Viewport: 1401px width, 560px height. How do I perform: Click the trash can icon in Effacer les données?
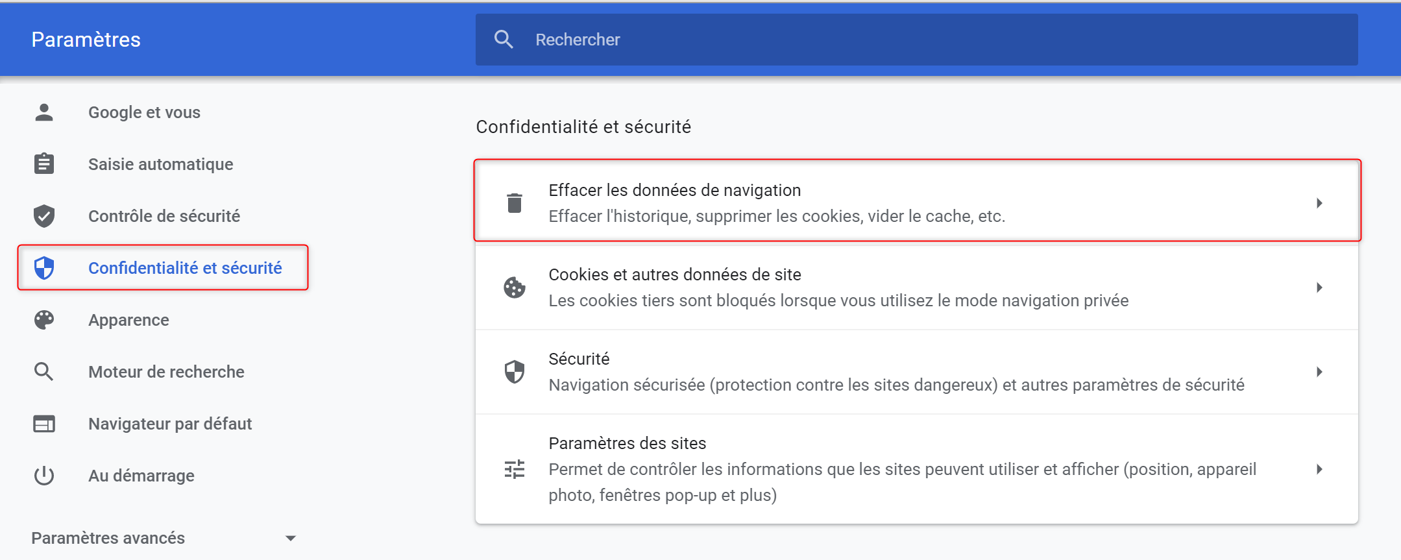(x=515, y=203)
